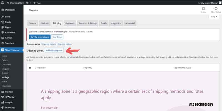Click the WordPress logo icon
The width and height of the screenshot is (222, 111).
(x=3, y=3)
